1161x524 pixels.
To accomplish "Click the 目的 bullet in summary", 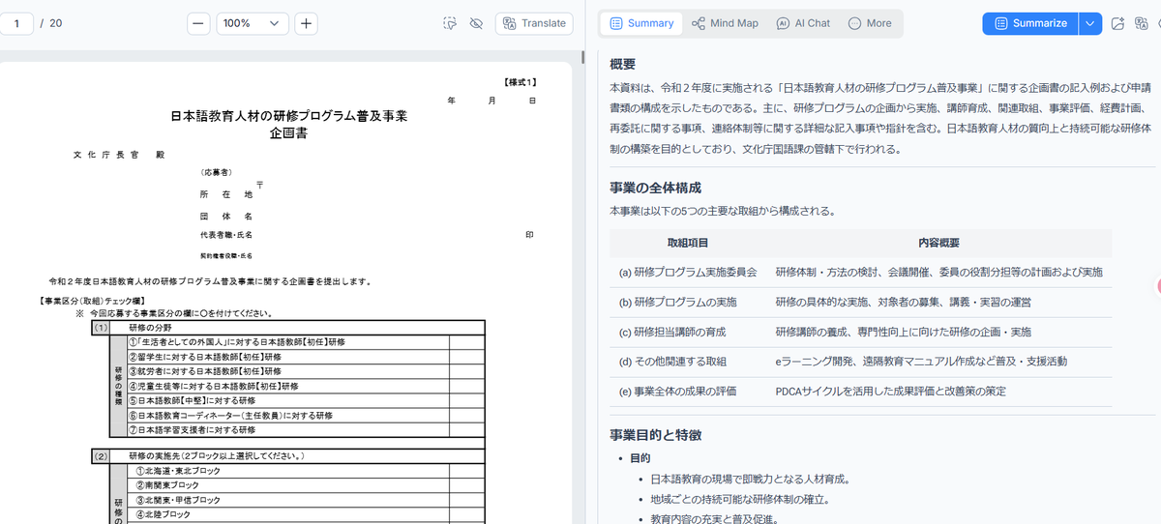I will coord(640,458).
